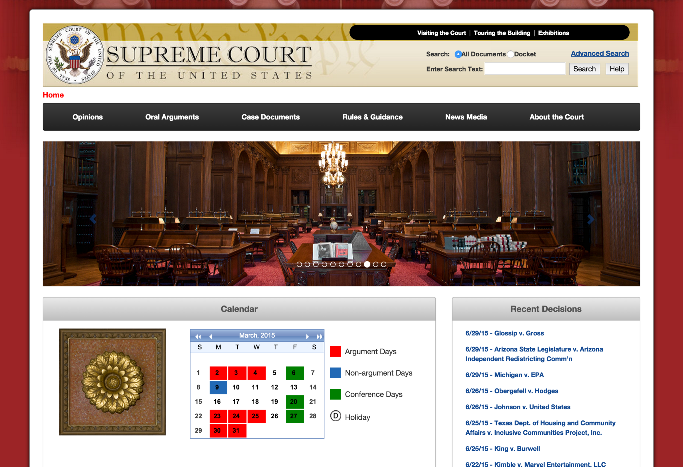Go to previous slideshow image arrow
Viewport: 683px width, 467px height.
pyautogui.click(x=93, y=219)
